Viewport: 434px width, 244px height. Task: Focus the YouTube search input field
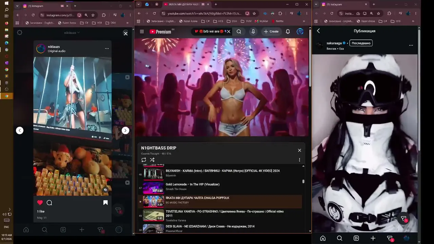(209, 32)
